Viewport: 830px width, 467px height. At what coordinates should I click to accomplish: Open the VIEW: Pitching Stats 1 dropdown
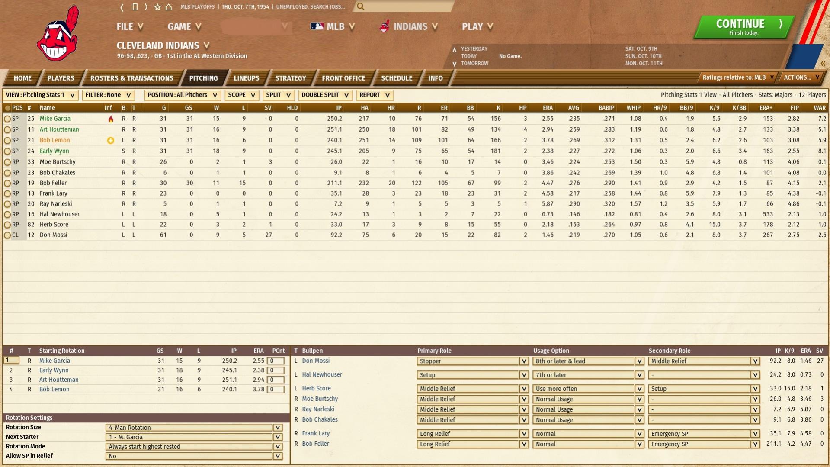tap(40, 95)
